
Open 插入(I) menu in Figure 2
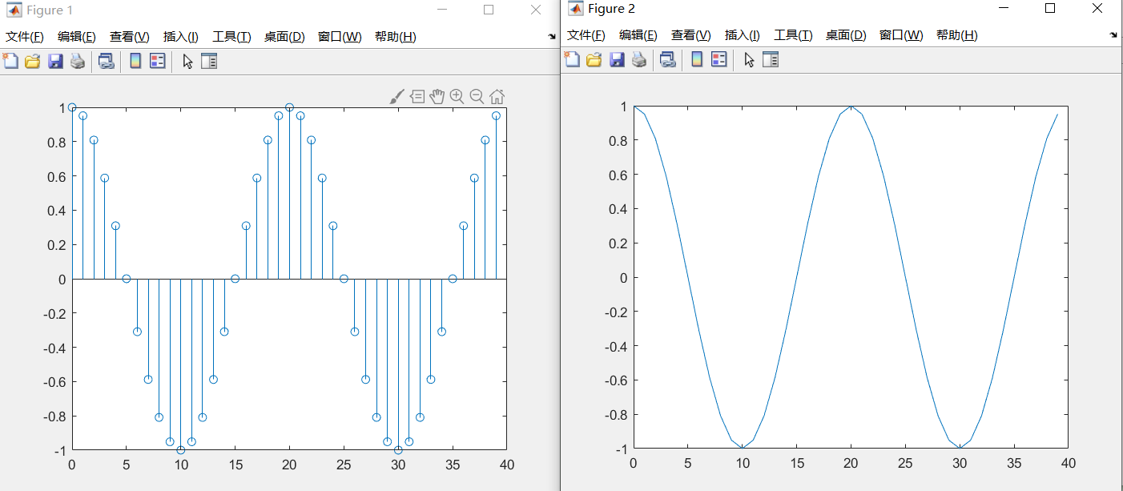[x=743, y=35]
